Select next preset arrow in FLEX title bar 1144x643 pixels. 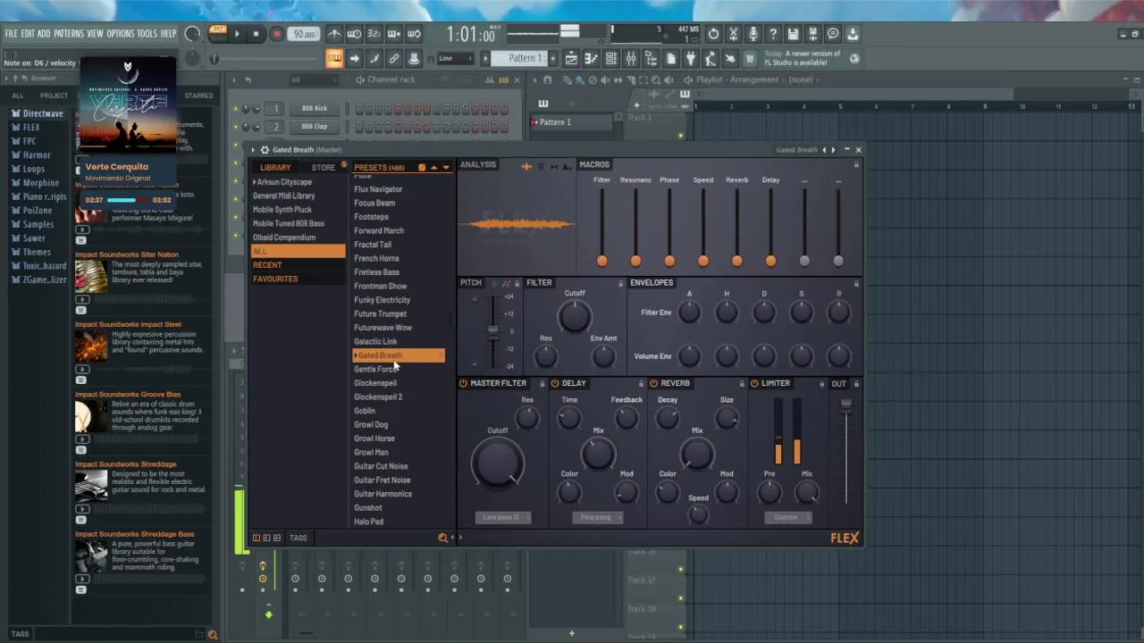click(x=834, y=150)
